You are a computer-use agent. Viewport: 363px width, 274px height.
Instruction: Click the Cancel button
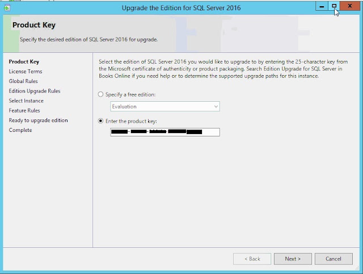coord(334,259)
